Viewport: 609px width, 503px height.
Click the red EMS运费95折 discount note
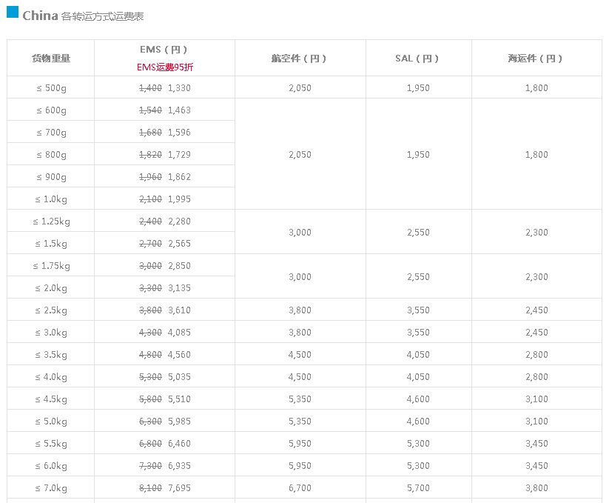tap(165, 67)
